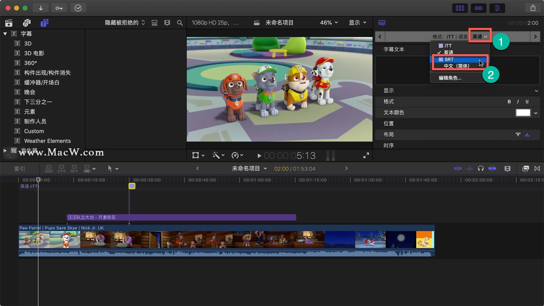Open the clip appearance filmstrip icon in timeline
Screen dimensions: 544x306
click(x=507, y=168)
